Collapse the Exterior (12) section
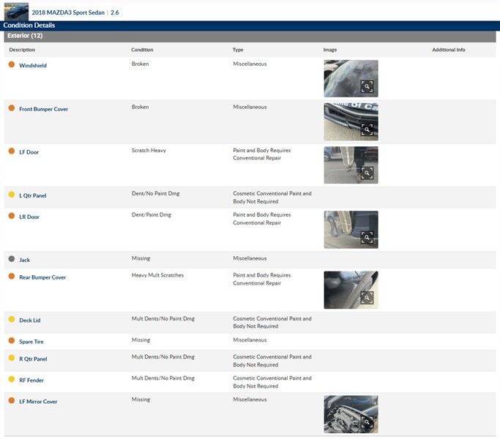Viewport: 500px width, 439px height. click(x=25, y=36)
